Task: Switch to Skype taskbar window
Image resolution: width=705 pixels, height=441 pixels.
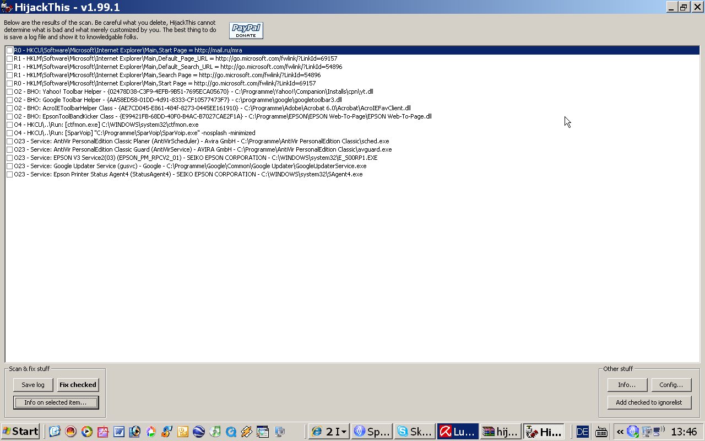Action: (415, 432)
